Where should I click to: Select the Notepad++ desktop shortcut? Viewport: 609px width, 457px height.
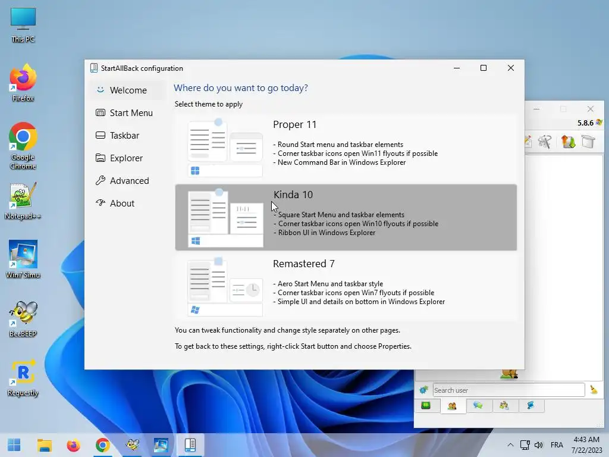pos(23,201)
